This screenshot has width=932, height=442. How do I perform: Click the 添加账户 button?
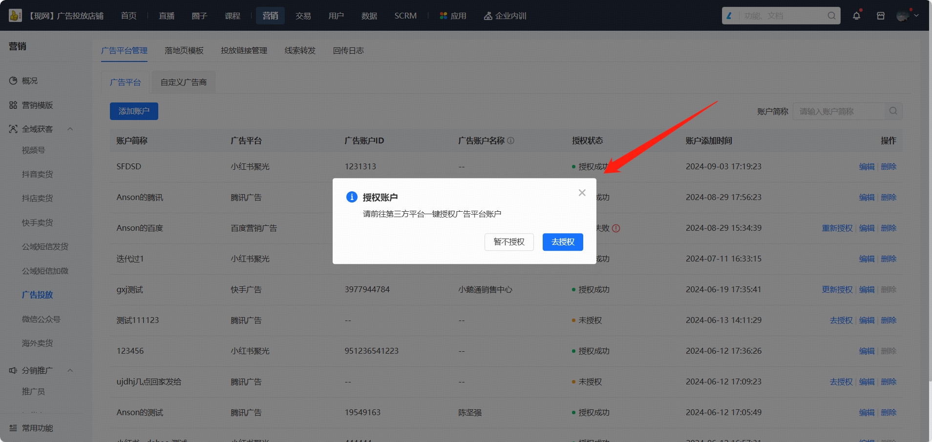point(134,111)
